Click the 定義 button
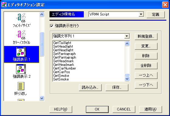The height and width of the screenshot is (116, 170). click(155, 14)
